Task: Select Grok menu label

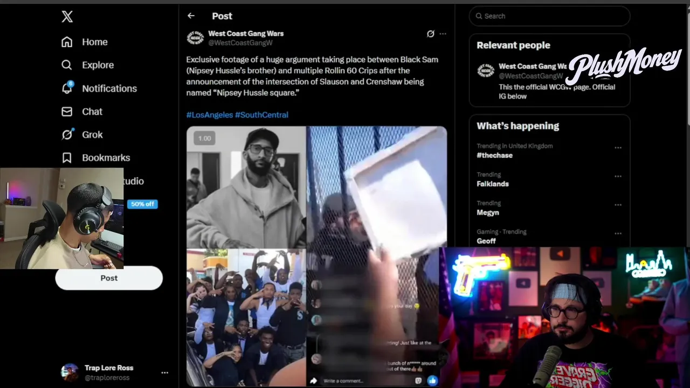Action: coord(92,135)
